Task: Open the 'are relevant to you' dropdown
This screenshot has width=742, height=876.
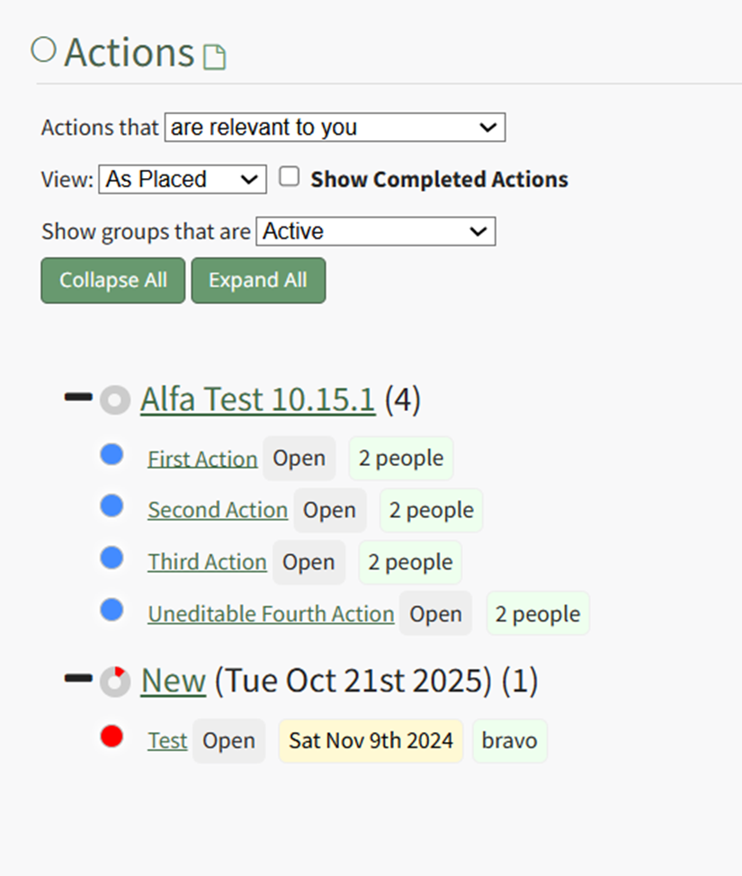Action: [335, 128]
